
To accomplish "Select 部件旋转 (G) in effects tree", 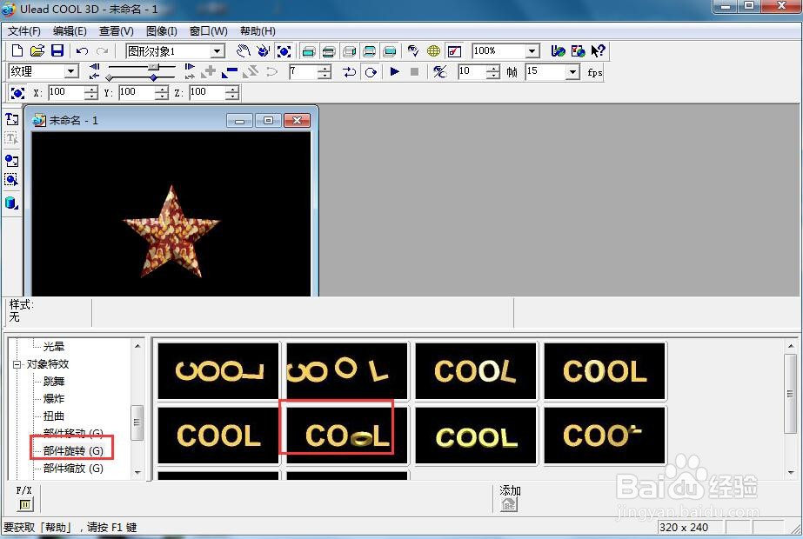I will 73,451.
